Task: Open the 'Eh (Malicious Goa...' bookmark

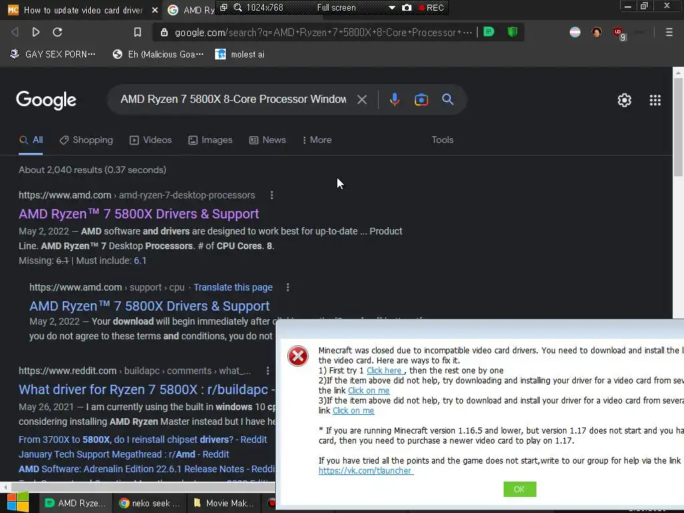Action: 158,54
